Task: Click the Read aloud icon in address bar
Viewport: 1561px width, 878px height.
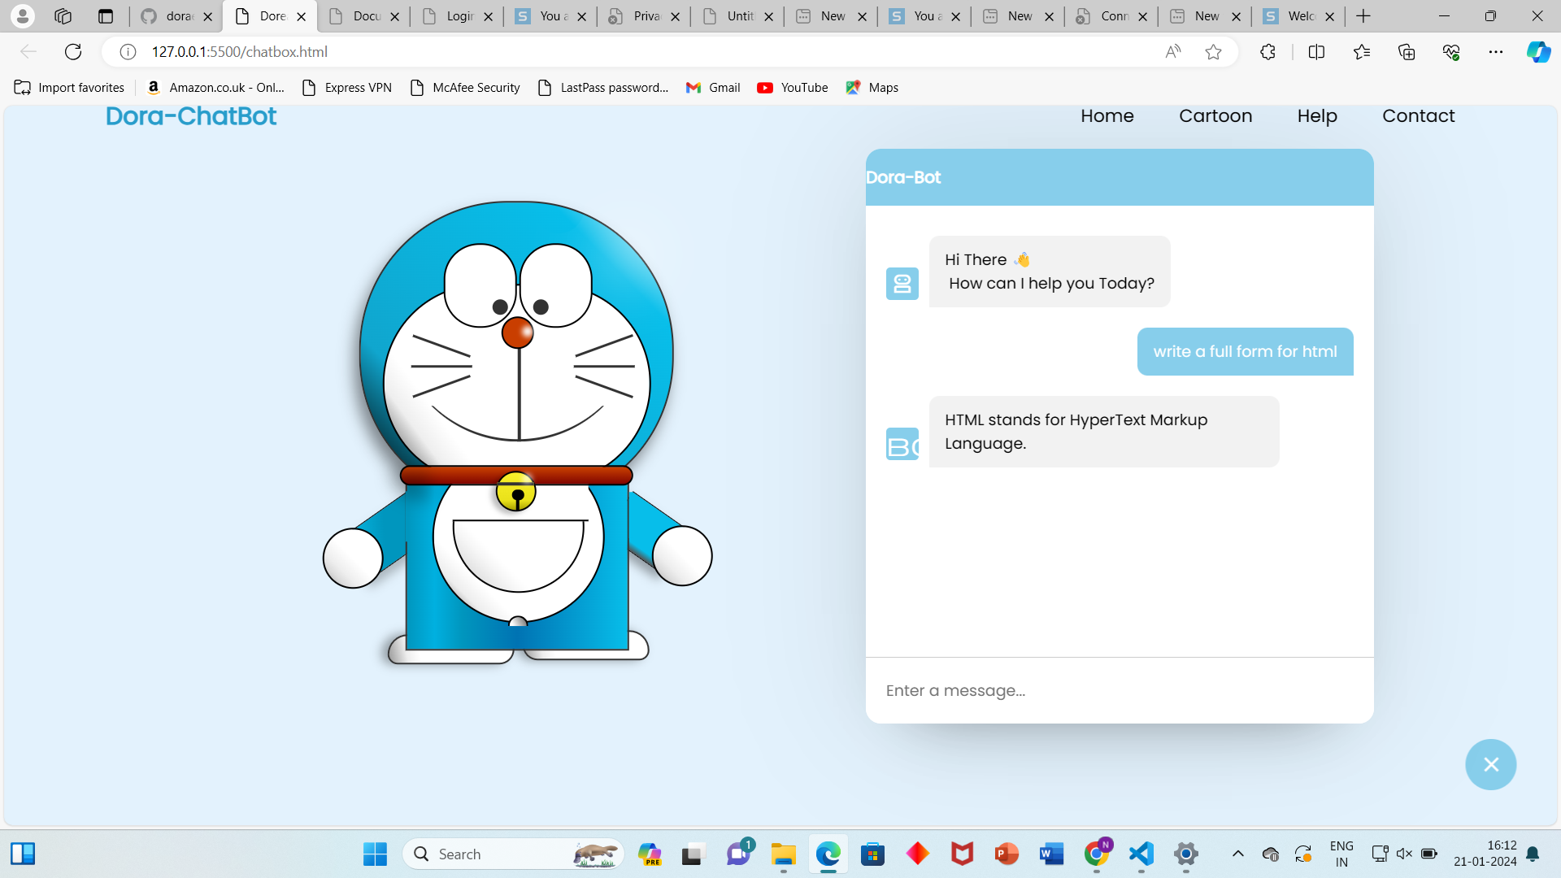Action: 1172,52
